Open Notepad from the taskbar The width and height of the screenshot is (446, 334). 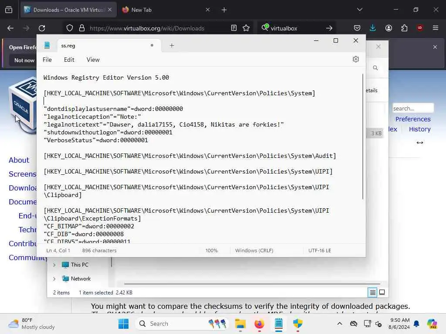[278, 324]
